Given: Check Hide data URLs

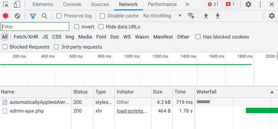Looking at the screenshot, I should [x=101, y=27].
